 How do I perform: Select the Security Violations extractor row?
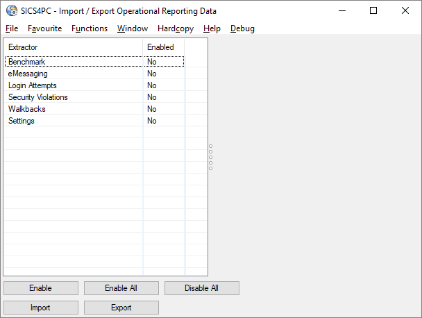click(x=94, y=97)
